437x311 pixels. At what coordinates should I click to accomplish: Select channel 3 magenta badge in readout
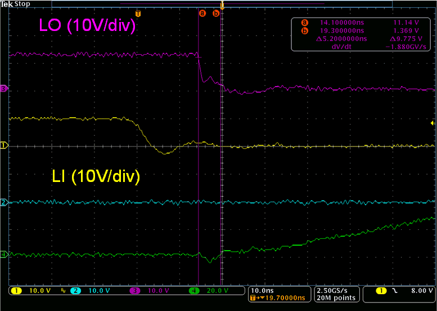pos(135,291)
